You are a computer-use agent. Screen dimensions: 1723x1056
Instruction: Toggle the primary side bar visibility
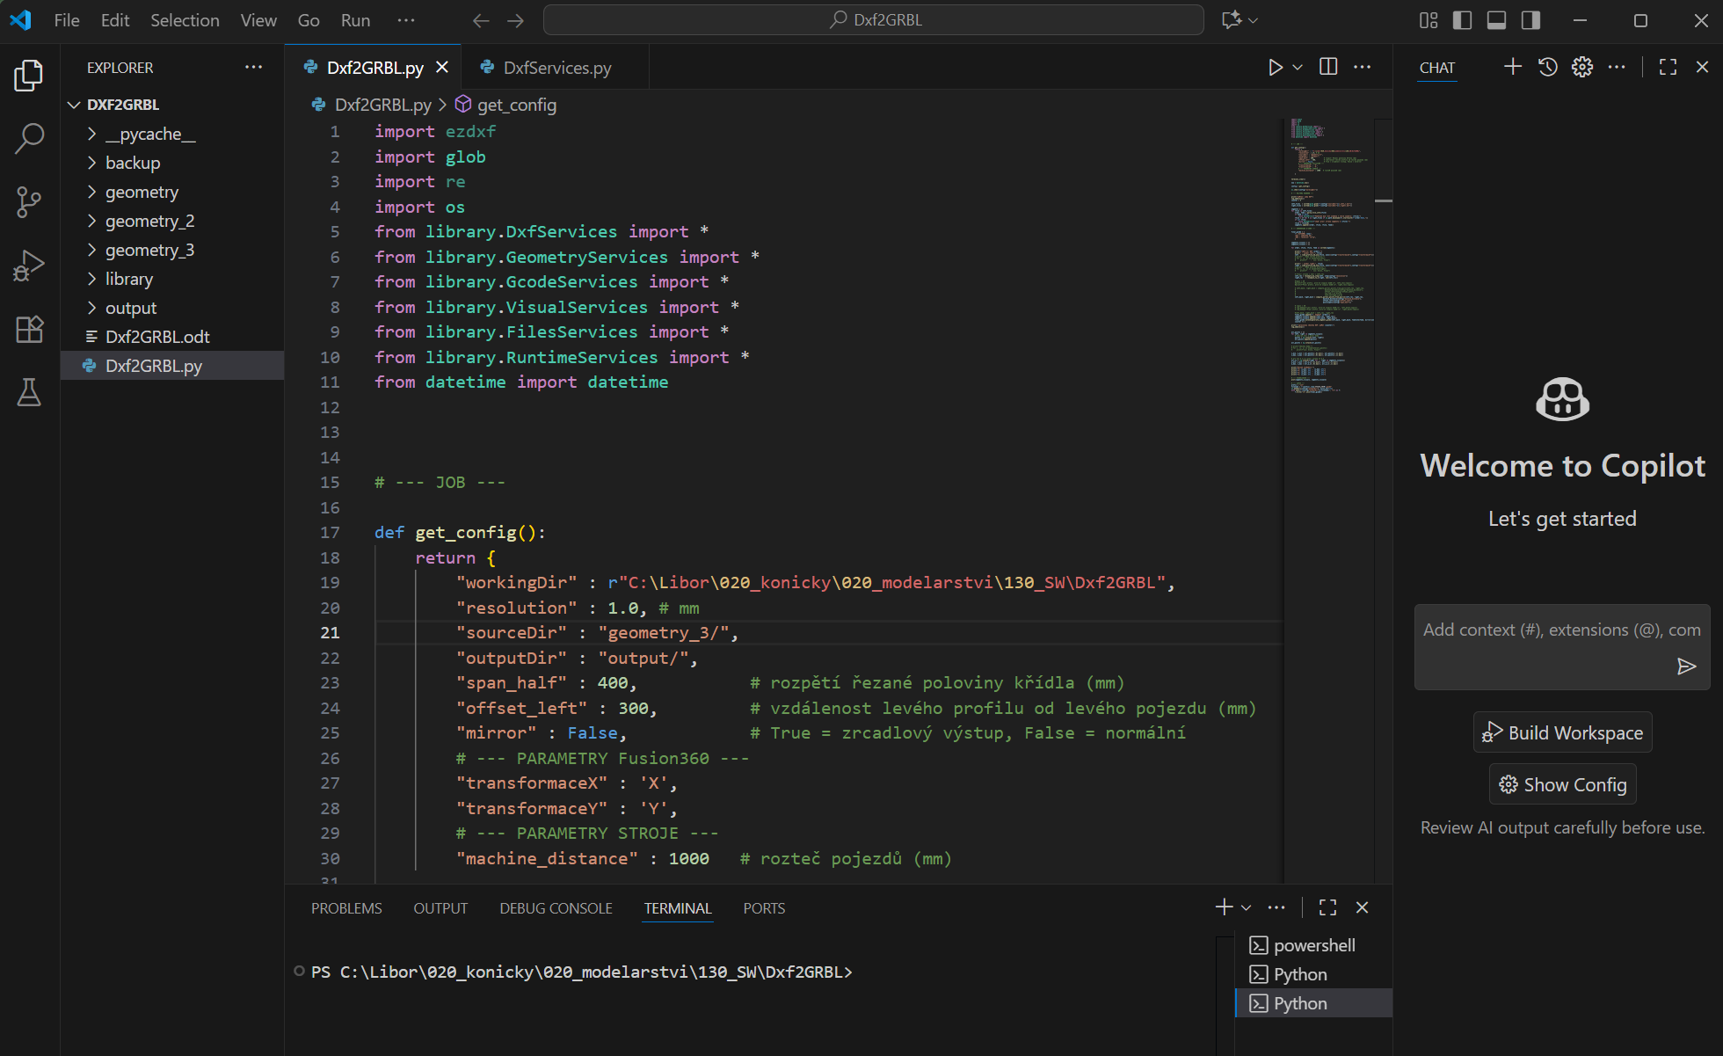(1463, 20)
